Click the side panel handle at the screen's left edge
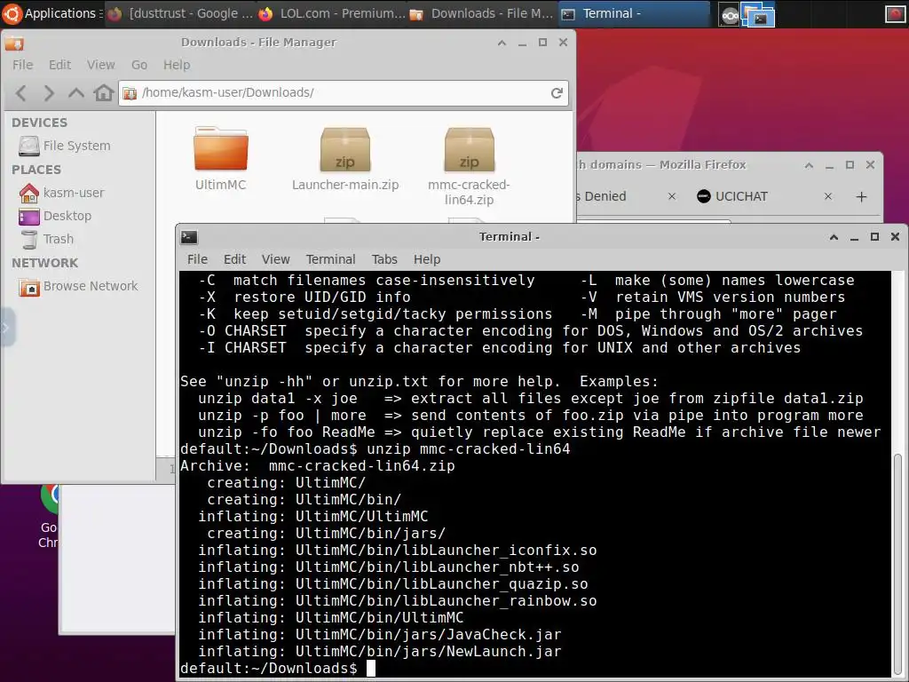 6,328
